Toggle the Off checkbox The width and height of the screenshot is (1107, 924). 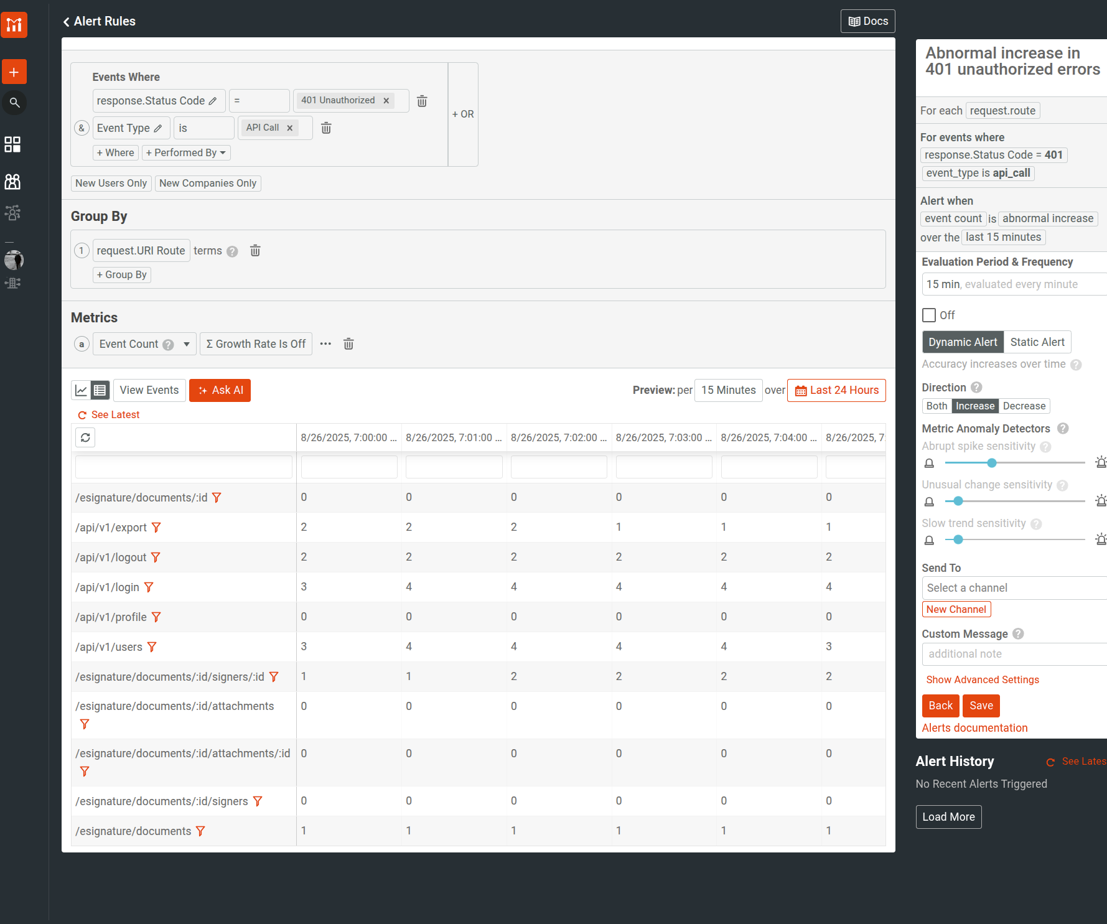pyautogui.click(x=929, y=315)
